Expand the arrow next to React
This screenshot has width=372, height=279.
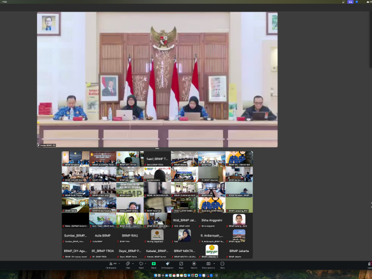tap(146, 263)
